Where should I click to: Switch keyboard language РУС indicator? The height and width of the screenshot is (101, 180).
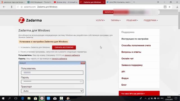coord(162,98)
